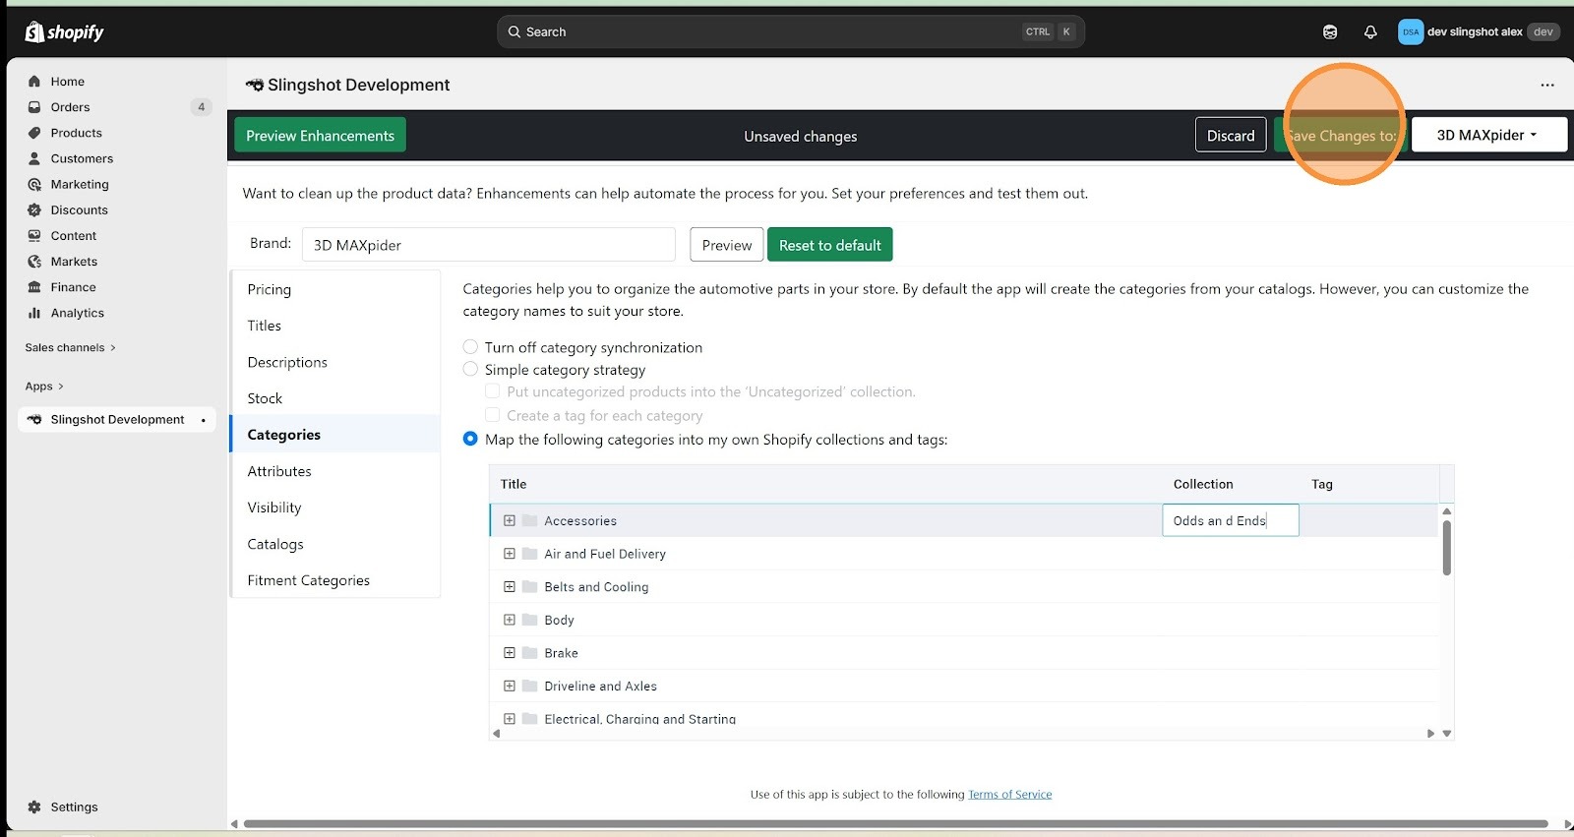Click the Discounts badge icon
Screen dimensions: 1574x837
click(34, 209)
